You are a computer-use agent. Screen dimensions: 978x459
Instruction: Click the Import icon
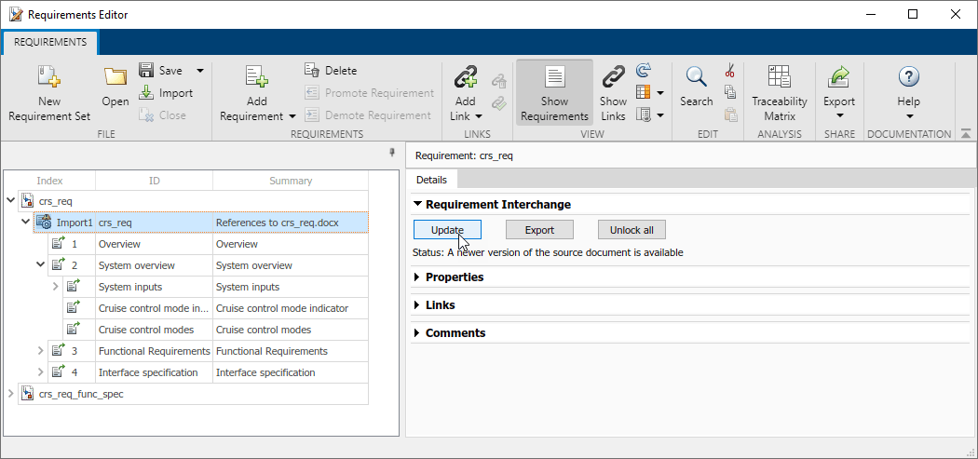(146, 93)
